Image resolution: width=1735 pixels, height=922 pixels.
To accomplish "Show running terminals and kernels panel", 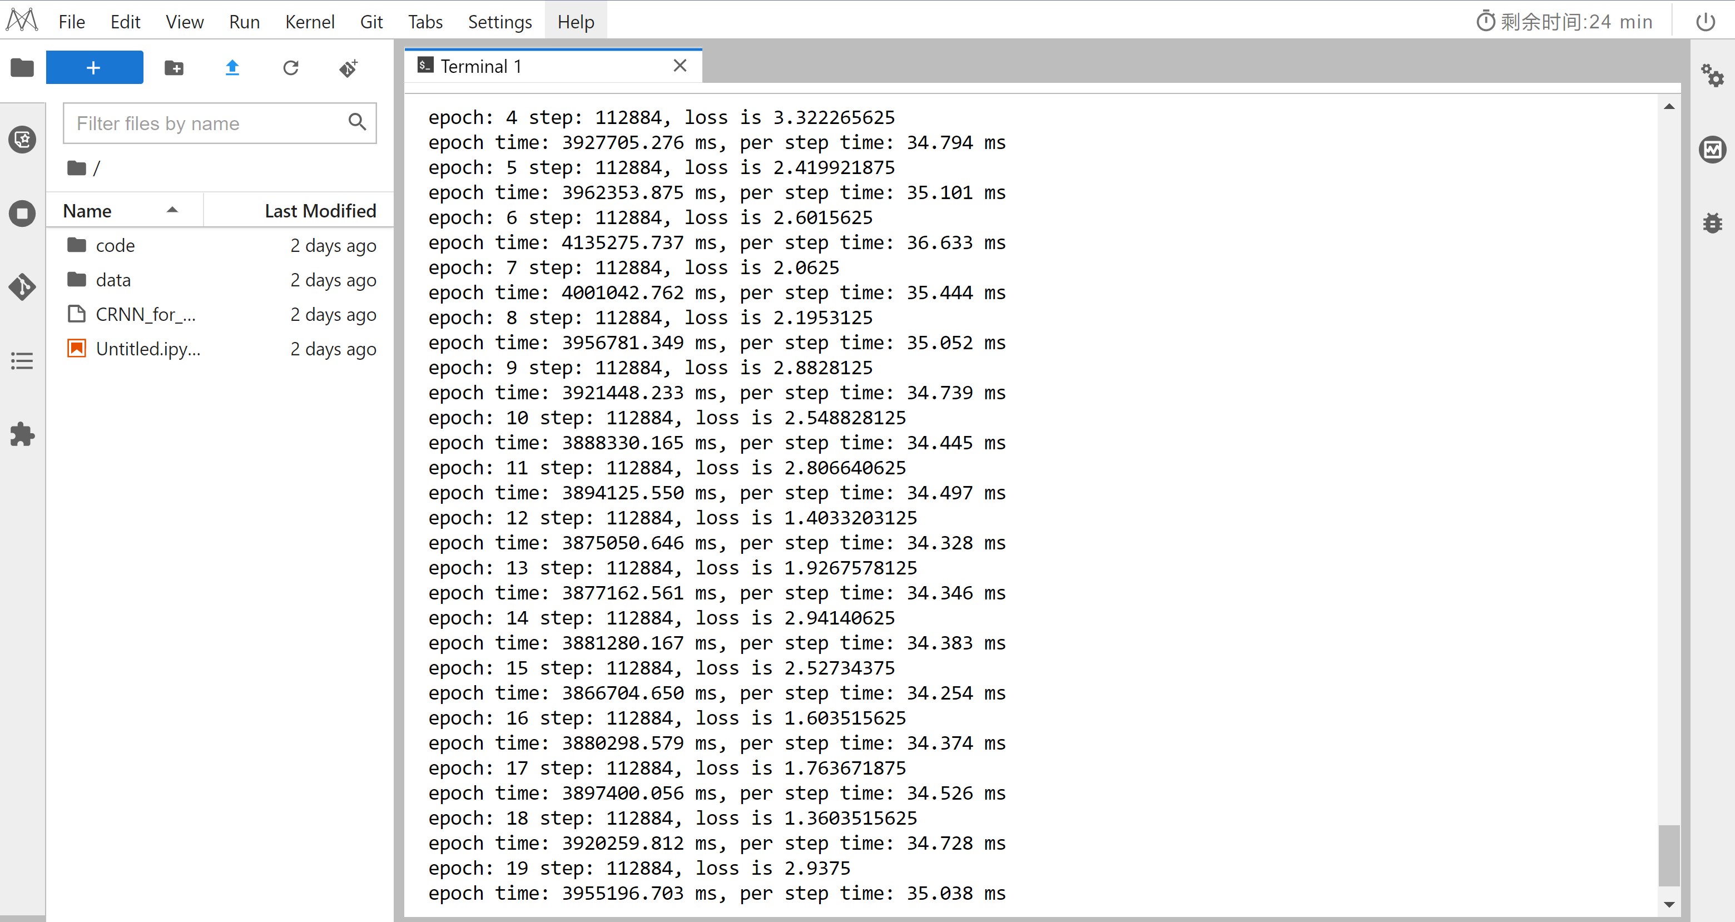I will tap(22, 214).
